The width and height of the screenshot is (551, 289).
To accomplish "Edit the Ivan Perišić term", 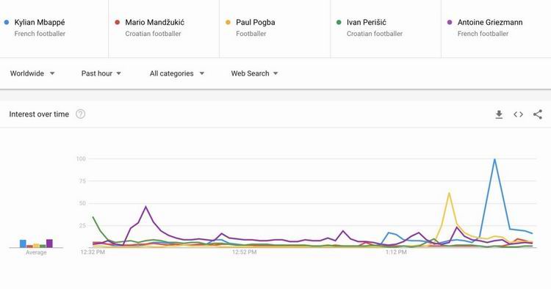I will pos(366,23).
